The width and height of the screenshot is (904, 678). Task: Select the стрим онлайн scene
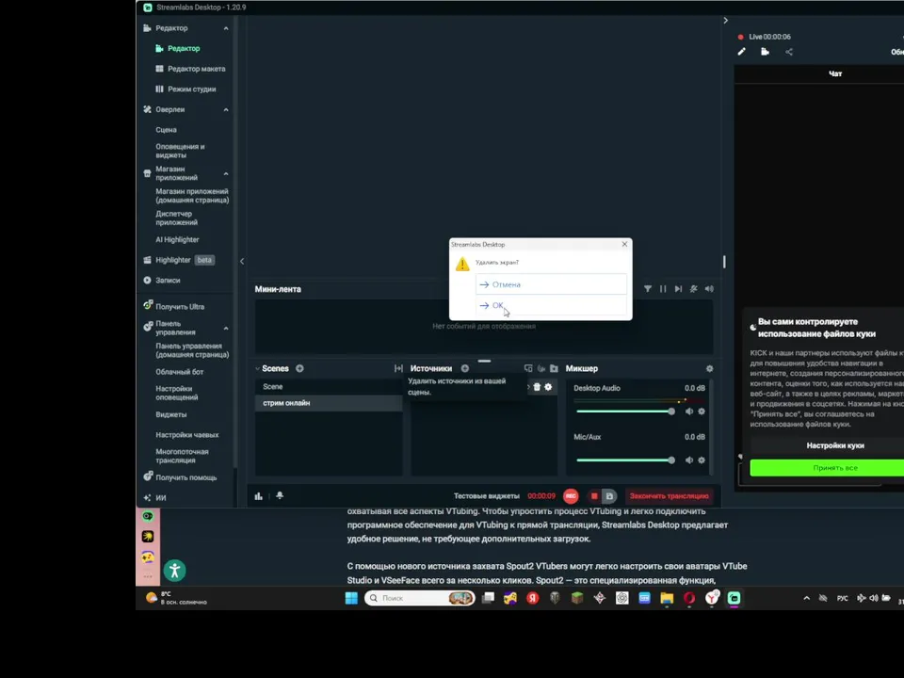pos(329,403)
